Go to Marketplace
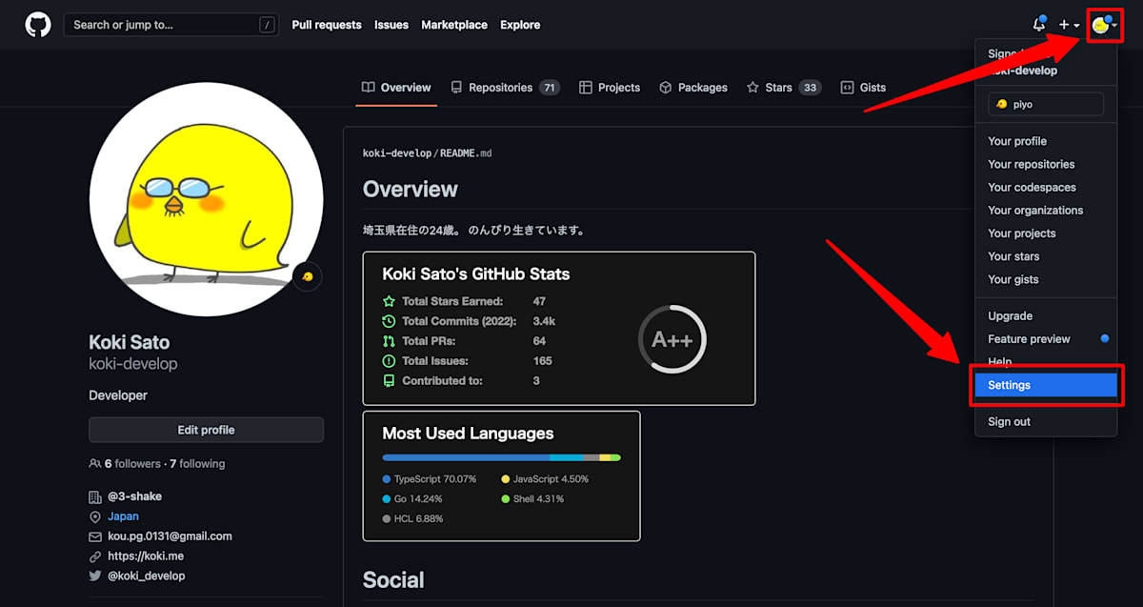 (x=454, y=25)
